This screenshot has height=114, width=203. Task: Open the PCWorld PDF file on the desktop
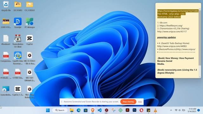(6, 74)
